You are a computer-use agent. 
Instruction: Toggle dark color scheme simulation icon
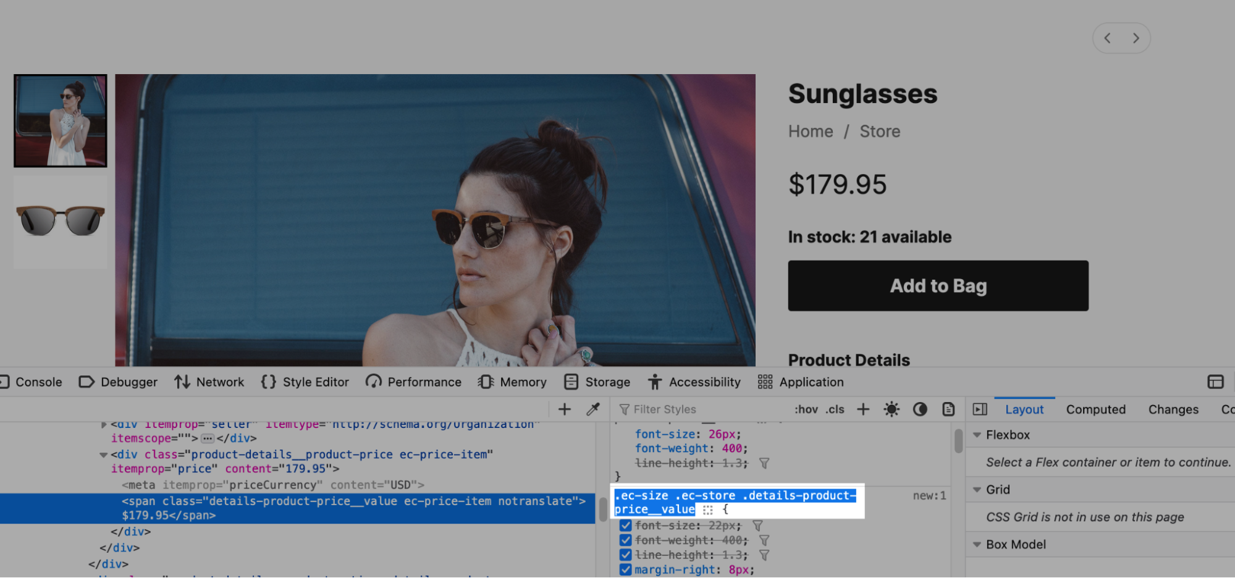(920, 409)
